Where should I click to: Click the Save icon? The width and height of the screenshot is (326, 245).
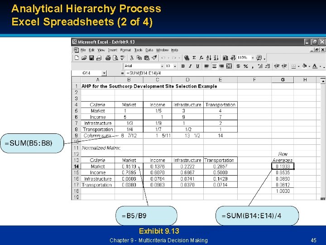click(x=91, y=58)
